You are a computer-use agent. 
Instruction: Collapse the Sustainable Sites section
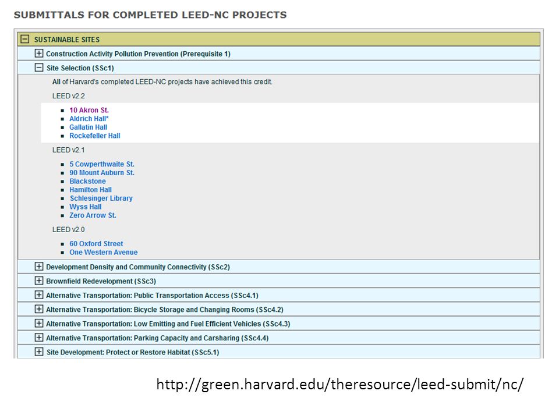pyautogui.click(x=24, y=39)
